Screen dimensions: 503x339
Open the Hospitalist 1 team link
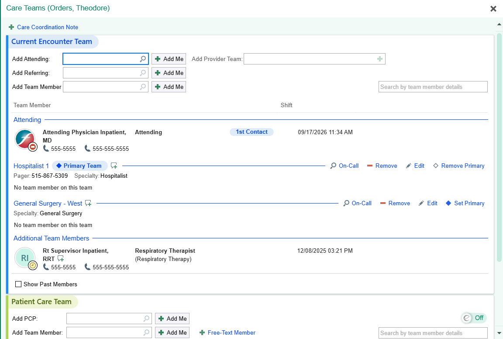(x=31, y=166)
